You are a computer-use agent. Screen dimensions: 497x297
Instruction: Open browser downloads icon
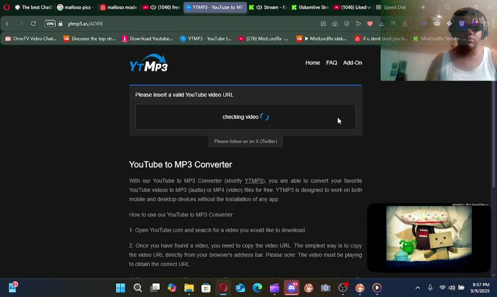pyautogui.click(x=381, y=24)
